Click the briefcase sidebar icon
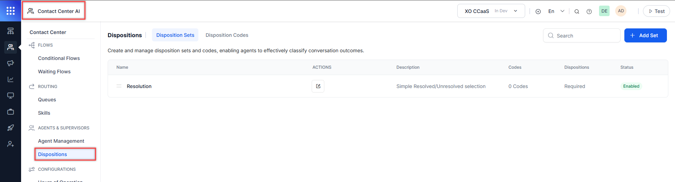The height and width of the screenshot is (182, 675). (x=11, y=112)
